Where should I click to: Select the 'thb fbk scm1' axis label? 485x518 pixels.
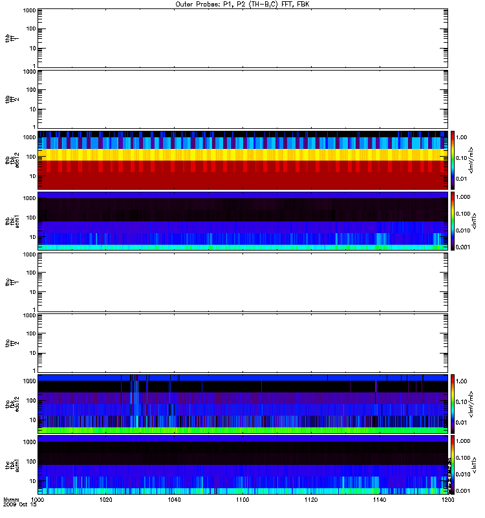click(x=12, y=221)
